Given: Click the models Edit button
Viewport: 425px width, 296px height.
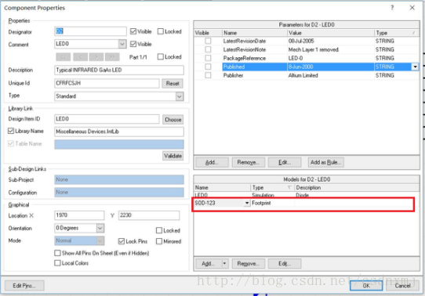Looking at the screenshot, I should [285, 264].
